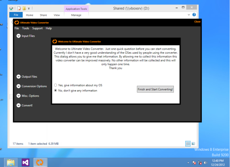Screen dimensions: 230x167
Task: Click Explorer's blue help icon
Action: point(194,15)
